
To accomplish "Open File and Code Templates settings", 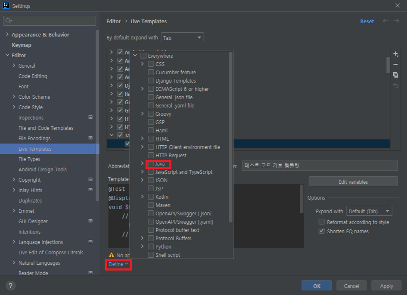I will [46, 128].
